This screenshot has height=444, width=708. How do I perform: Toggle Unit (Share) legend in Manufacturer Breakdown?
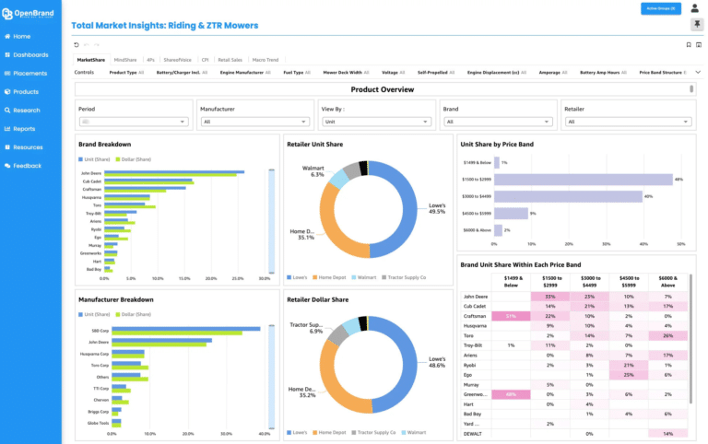pos(94,314)
